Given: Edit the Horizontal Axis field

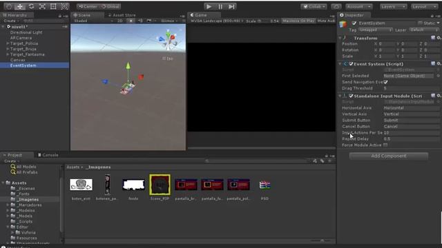Looking at the screenshot, I should tap(411, 108).
